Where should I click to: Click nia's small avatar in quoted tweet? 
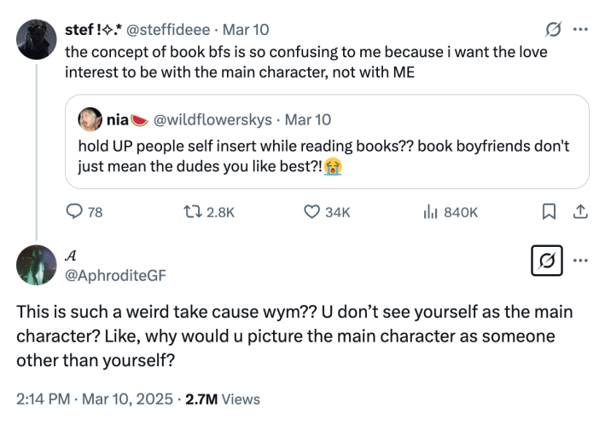(x=90, y=120)
